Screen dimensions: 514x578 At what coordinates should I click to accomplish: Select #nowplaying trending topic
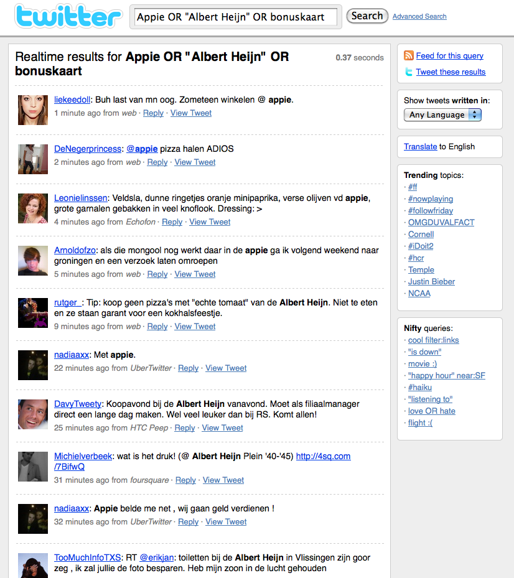(x=430, y=199)
